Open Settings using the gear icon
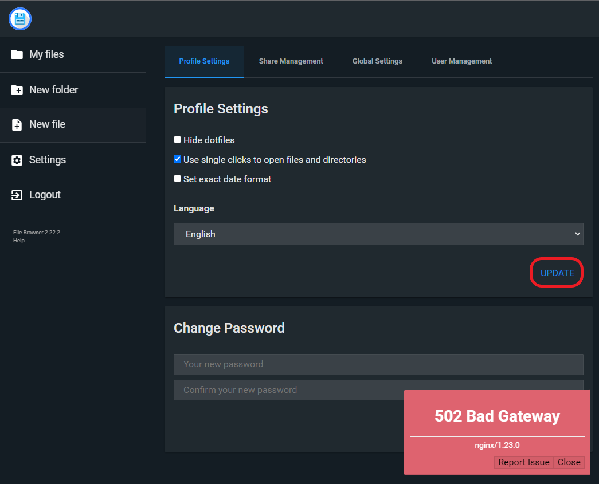The image size is (599, 484). click(x=15, y=160)
